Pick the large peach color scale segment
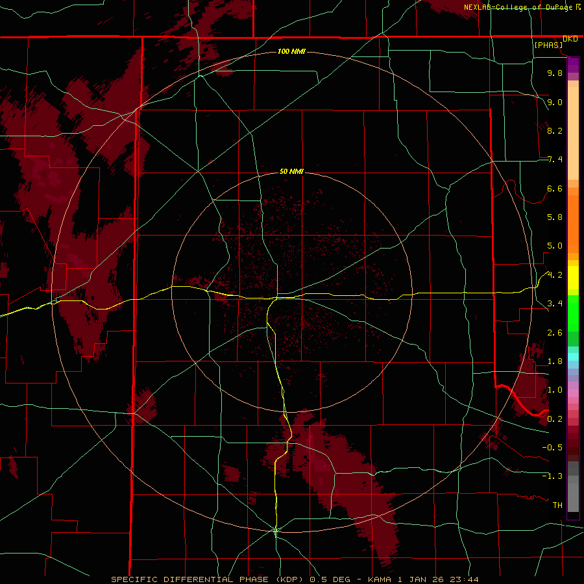 573,133
